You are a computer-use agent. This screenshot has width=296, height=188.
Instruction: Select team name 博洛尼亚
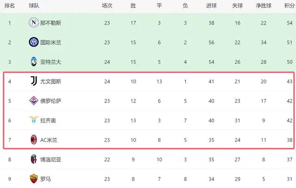click(50, 160)
